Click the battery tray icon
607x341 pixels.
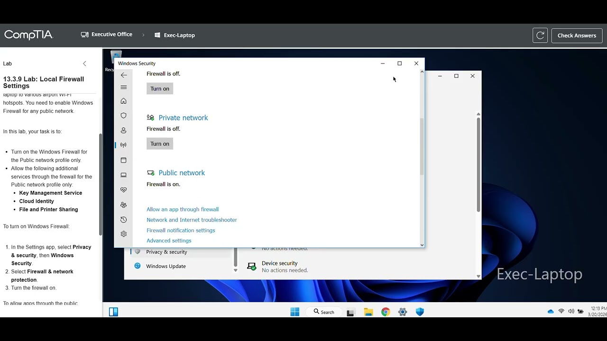click(x=580, y=311)
